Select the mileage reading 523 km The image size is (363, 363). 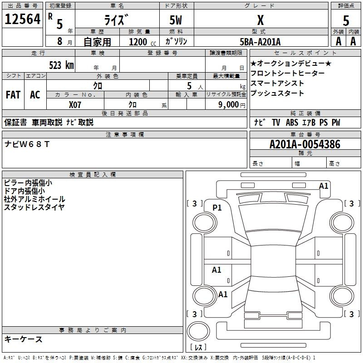point(61,65)
